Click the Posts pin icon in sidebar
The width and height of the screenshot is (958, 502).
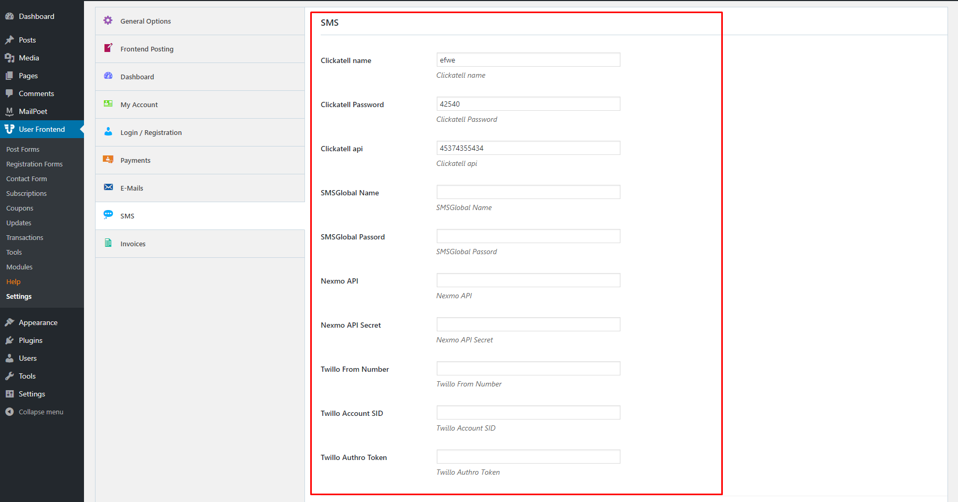[x=9, y=40]
